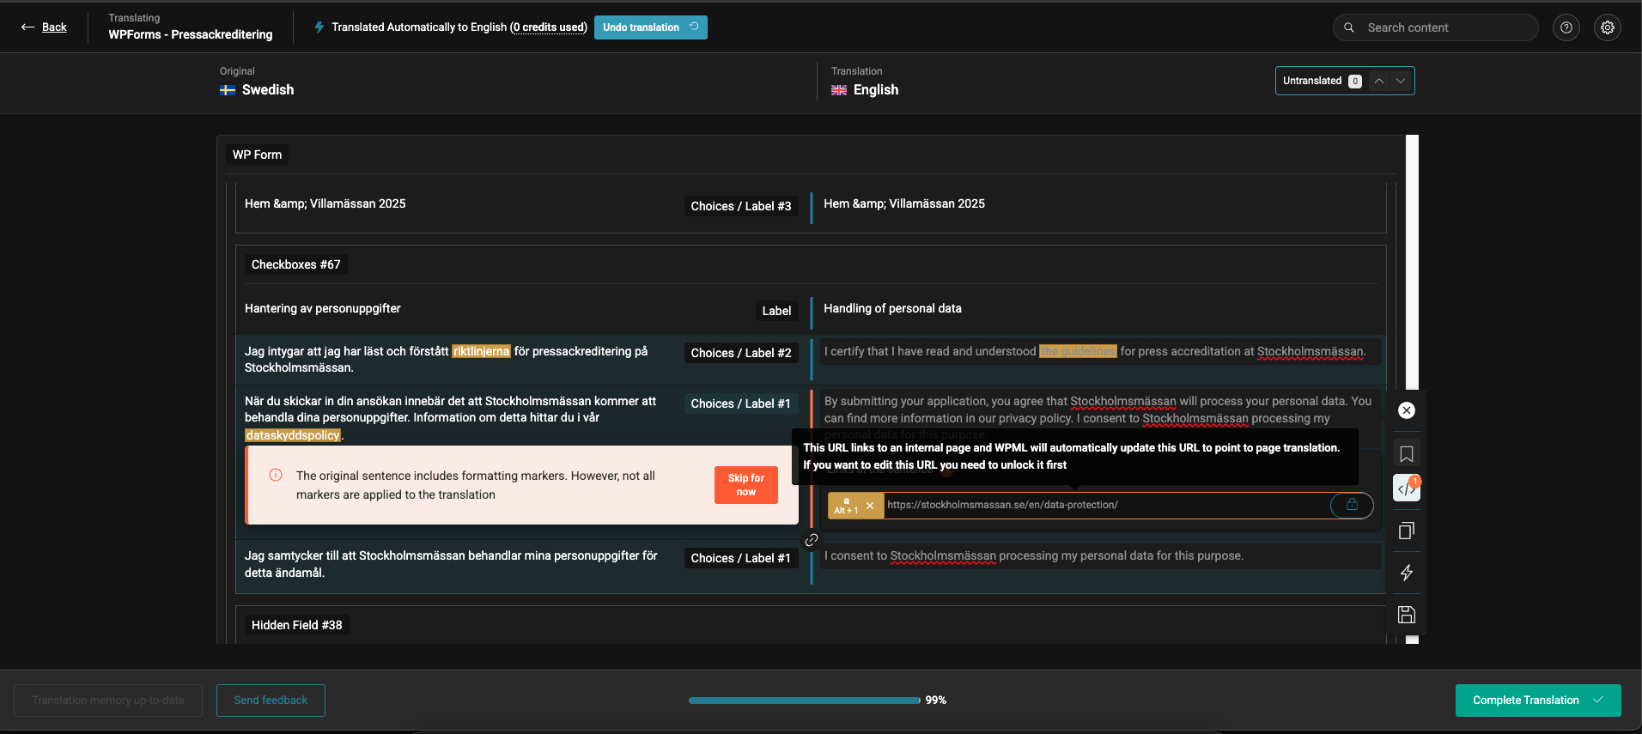Click the data-protection URL field
Image resolution: width=1642 pixels, height=734 pixels.
pos(1106,505)
